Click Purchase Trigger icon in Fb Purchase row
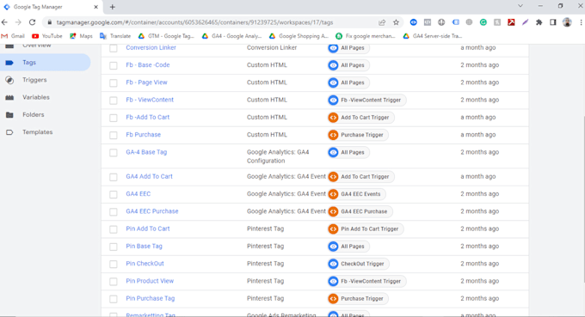 pos(333,135)
